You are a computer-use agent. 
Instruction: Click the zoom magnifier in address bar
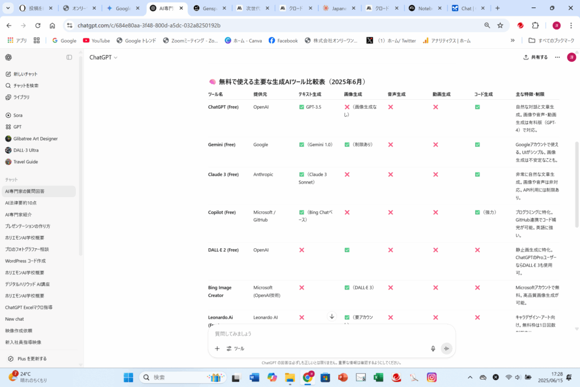[x=487, y=25]
